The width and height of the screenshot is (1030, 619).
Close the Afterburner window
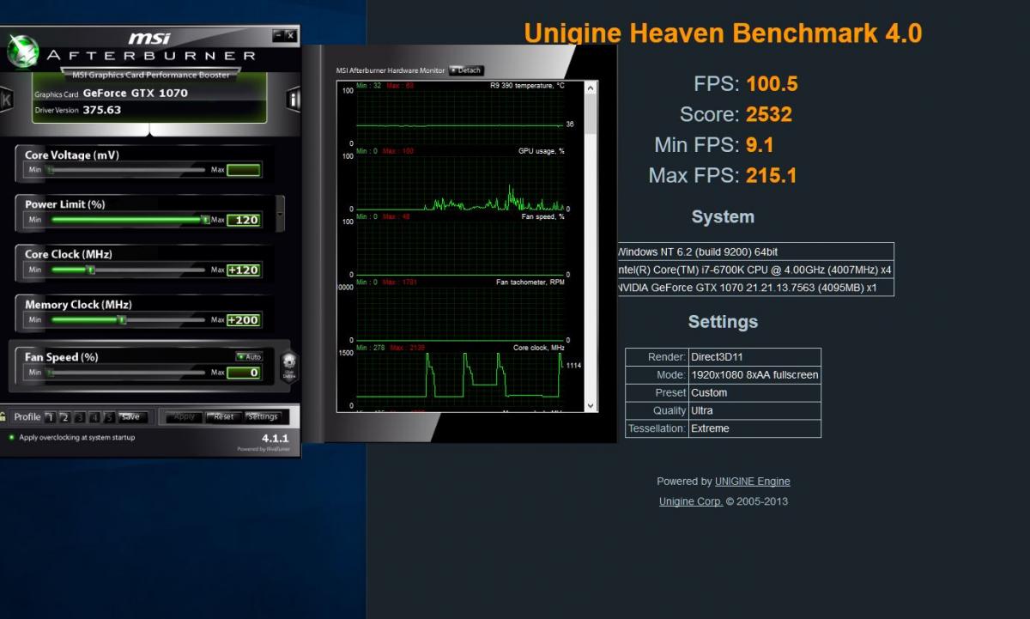pos(291,35)
